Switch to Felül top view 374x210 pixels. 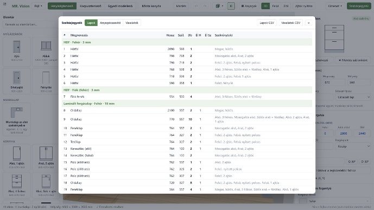(276, 6)
